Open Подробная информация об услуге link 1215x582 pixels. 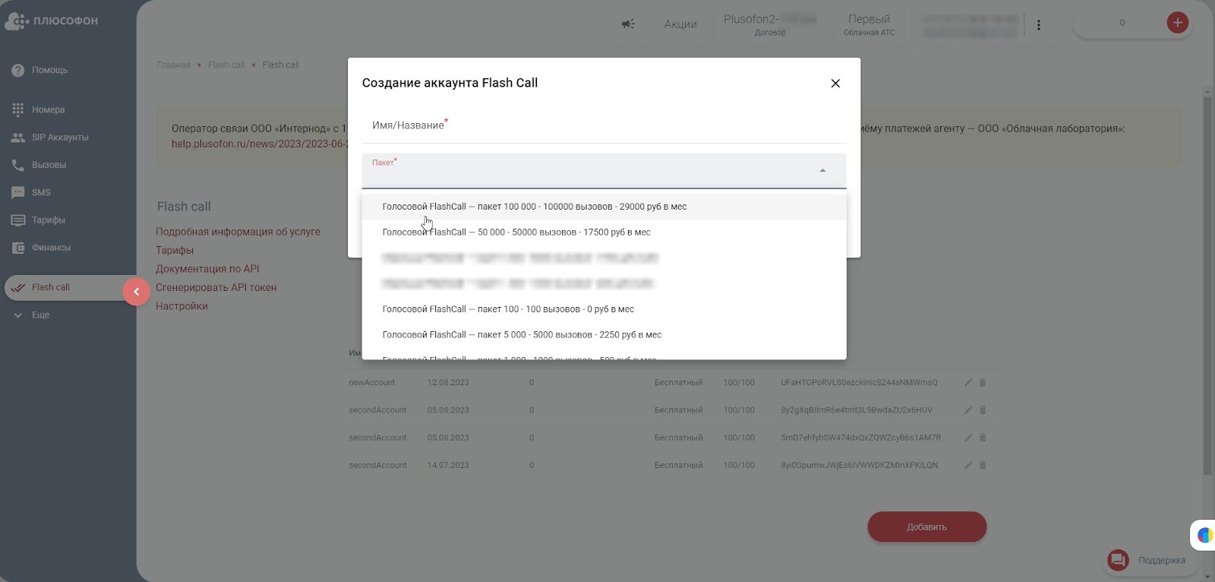point(238,232)
